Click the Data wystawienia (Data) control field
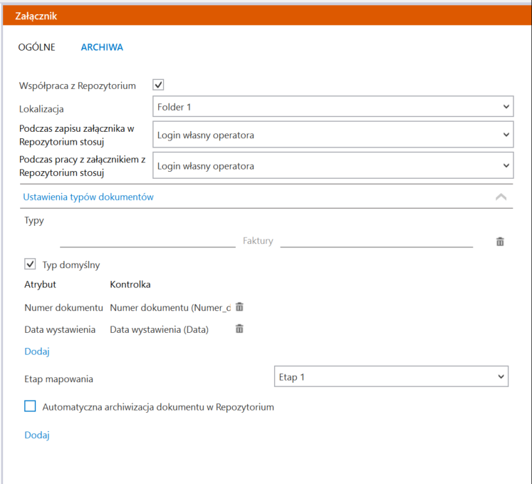This screenshot has width=532, height=484. point(159,330)
